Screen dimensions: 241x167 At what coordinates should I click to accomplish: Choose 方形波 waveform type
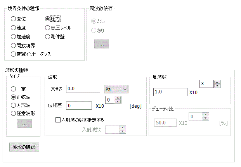pos(14,105)
